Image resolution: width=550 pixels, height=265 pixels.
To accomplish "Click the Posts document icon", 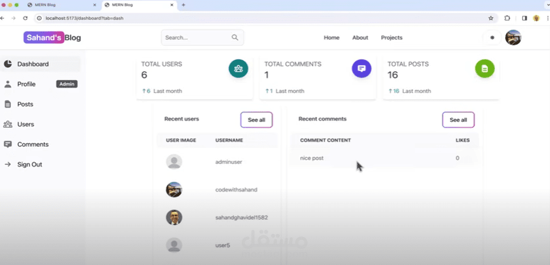I will (x=8, y=104).
